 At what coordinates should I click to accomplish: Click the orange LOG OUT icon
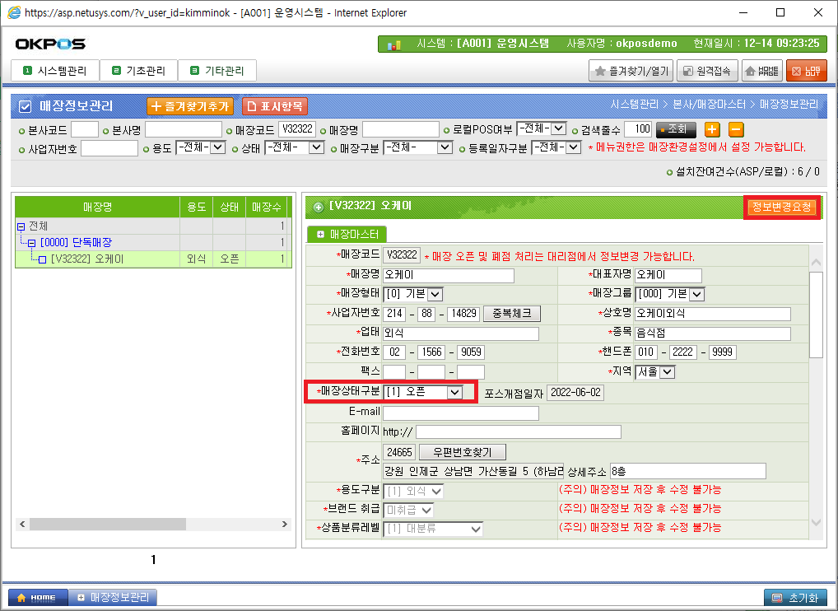[x=806, y=71]
